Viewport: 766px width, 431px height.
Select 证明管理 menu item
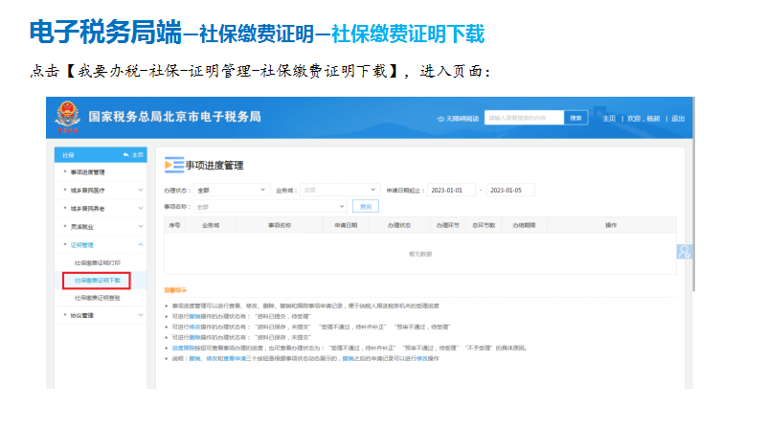click(x=82, y=245)
